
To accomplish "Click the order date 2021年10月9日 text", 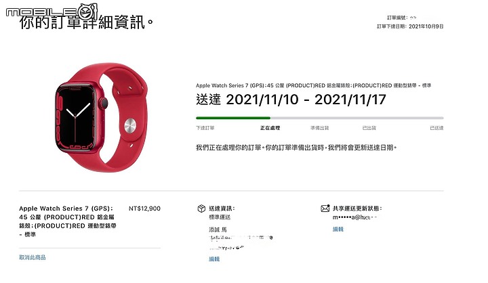I will (x=426, y=26).
